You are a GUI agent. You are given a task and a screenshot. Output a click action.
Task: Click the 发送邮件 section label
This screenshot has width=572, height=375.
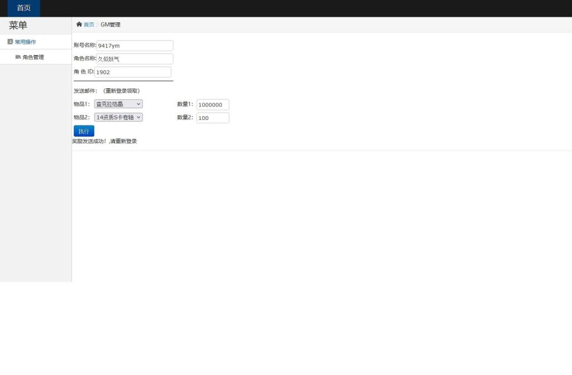[85, 90]
